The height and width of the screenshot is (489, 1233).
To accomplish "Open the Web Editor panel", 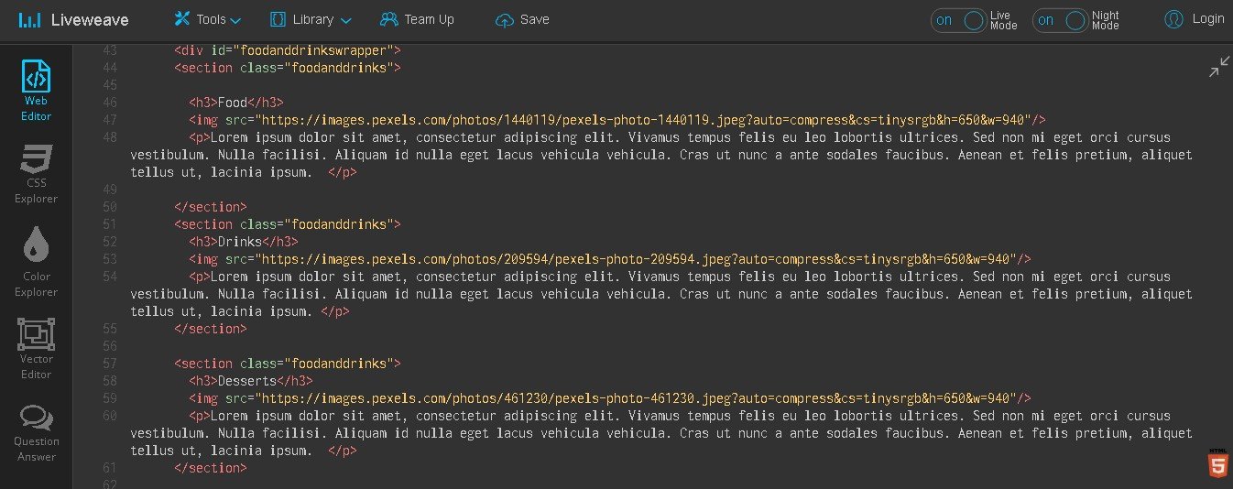I will point(36,90).
